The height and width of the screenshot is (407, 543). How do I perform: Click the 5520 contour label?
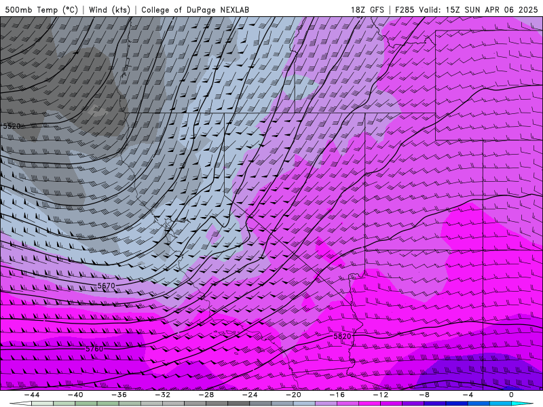(x=12, y=126)
